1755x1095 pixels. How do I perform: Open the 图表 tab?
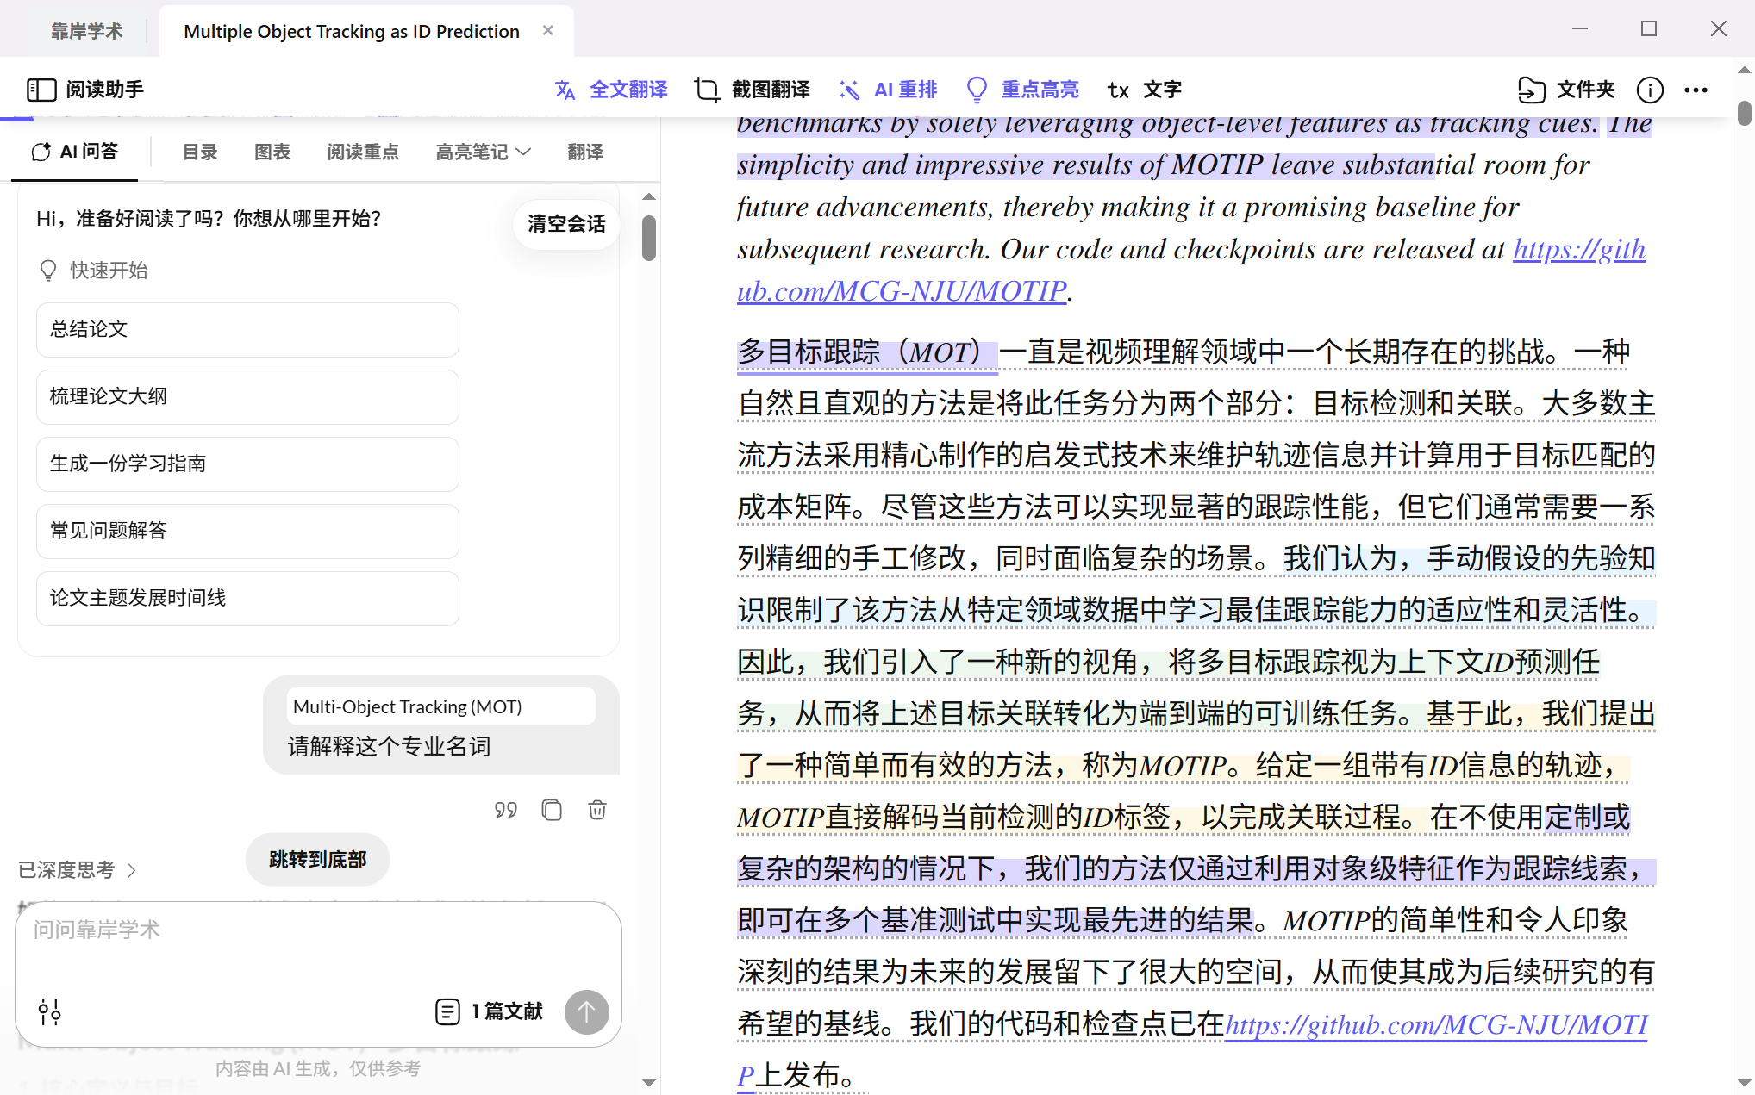272,152
